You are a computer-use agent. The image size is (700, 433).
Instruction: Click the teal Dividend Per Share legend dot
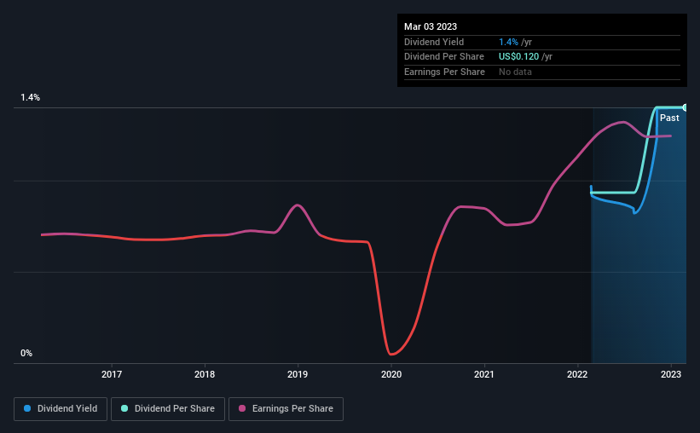pyautogui.click(x=124, y=408)
